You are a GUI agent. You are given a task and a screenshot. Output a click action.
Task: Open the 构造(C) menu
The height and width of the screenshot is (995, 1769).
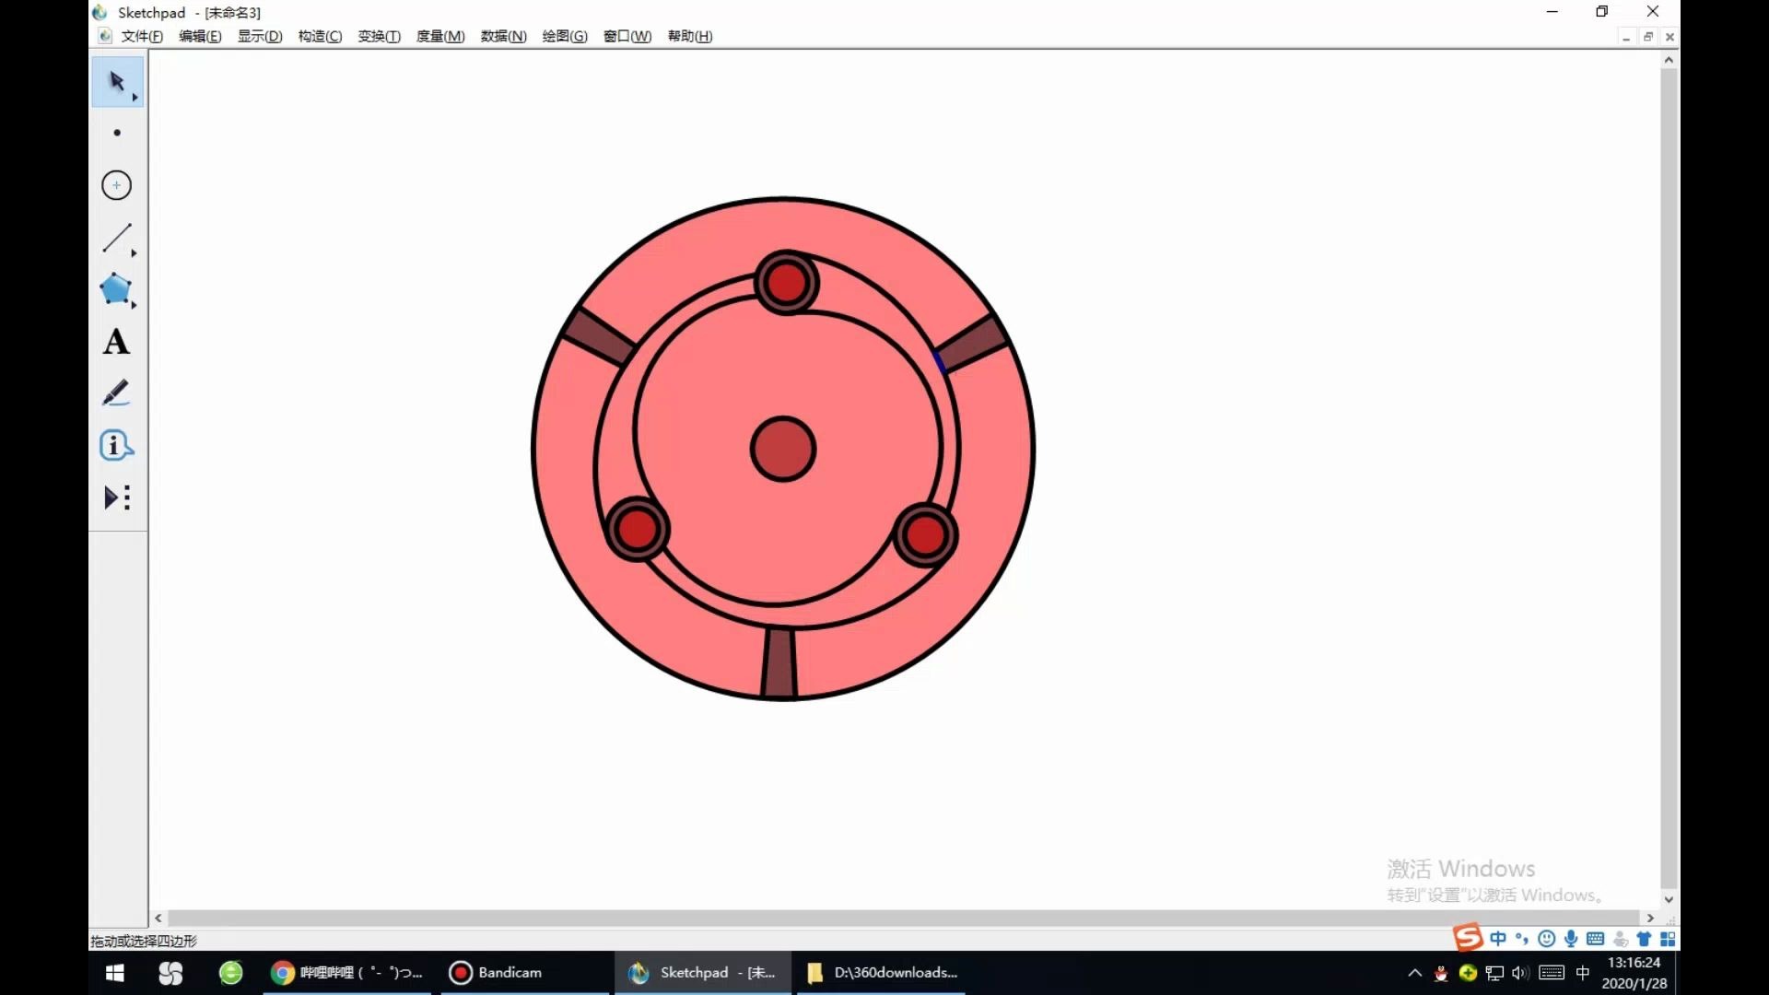[320, 36]
